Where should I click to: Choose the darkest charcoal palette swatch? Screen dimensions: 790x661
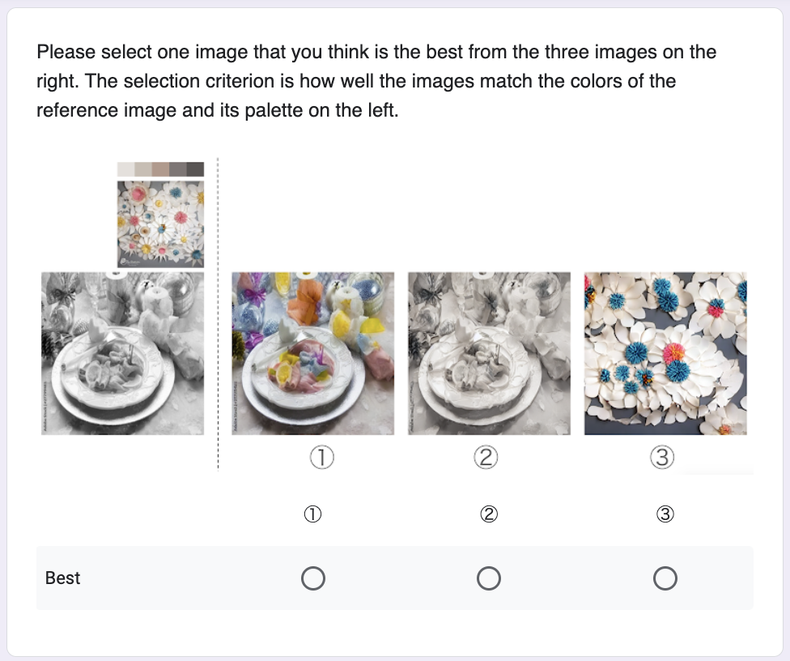pos(195,169)
